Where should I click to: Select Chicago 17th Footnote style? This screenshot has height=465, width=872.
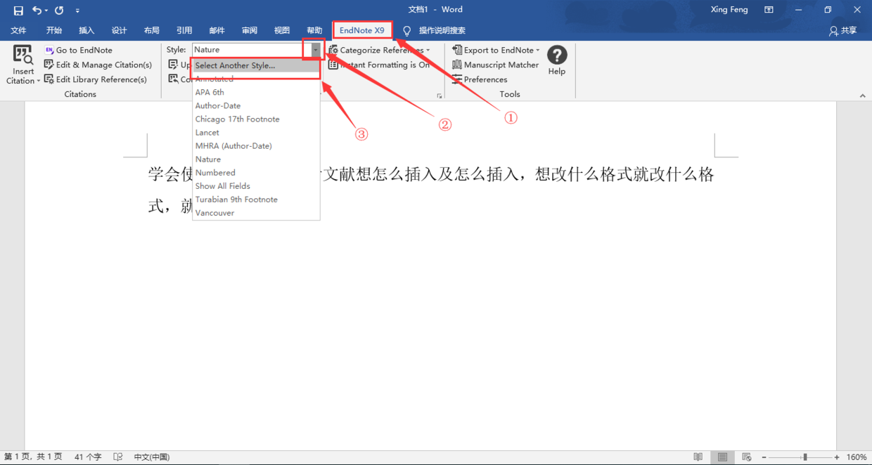click(256, 119)
